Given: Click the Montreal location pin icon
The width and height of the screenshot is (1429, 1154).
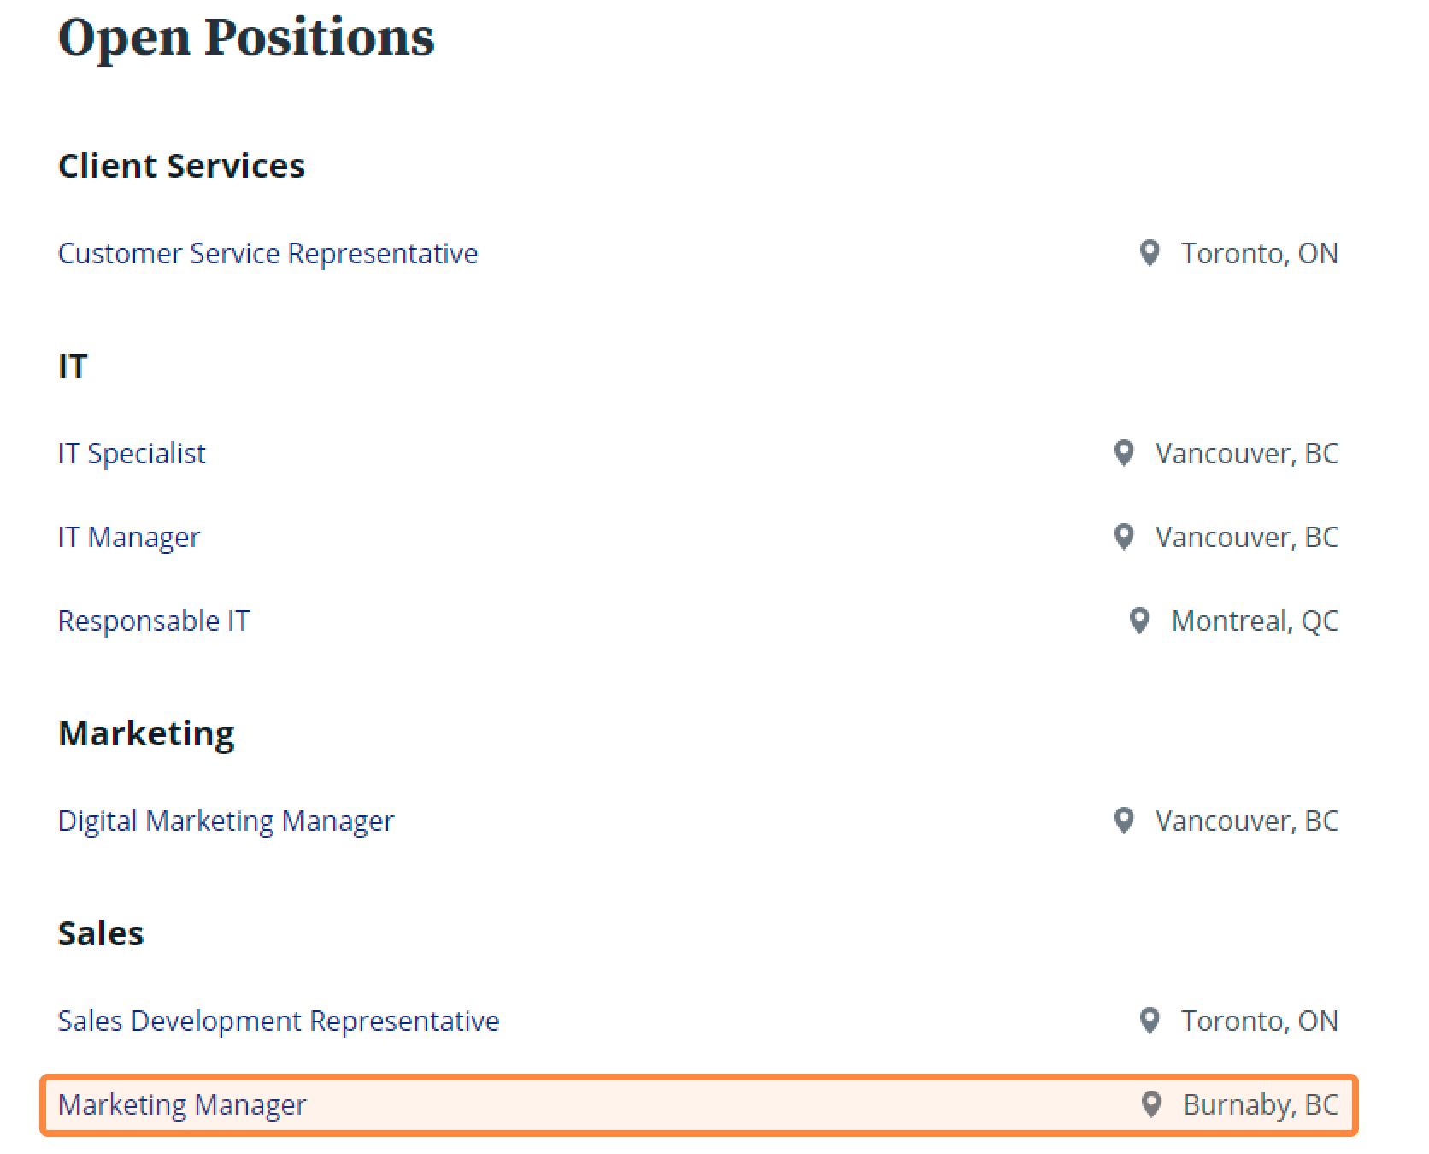Looking at the screenshot, I should coord(1139,621).
